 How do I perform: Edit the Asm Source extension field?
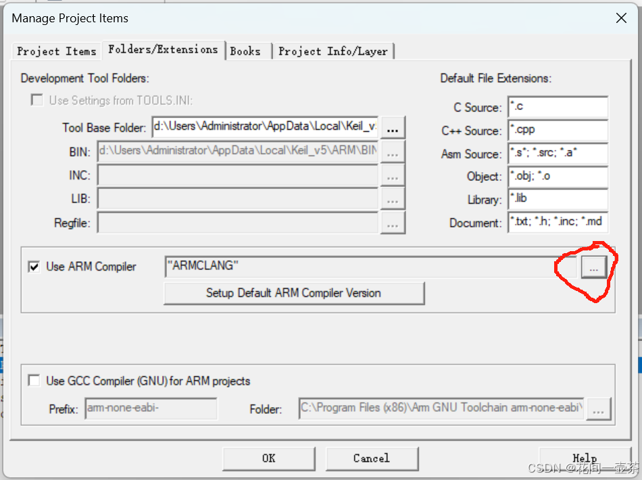558,154
